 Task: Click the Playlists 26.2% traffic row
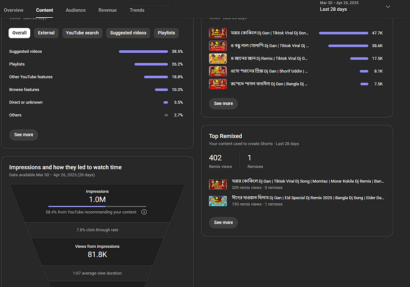(x=96, y=64)
